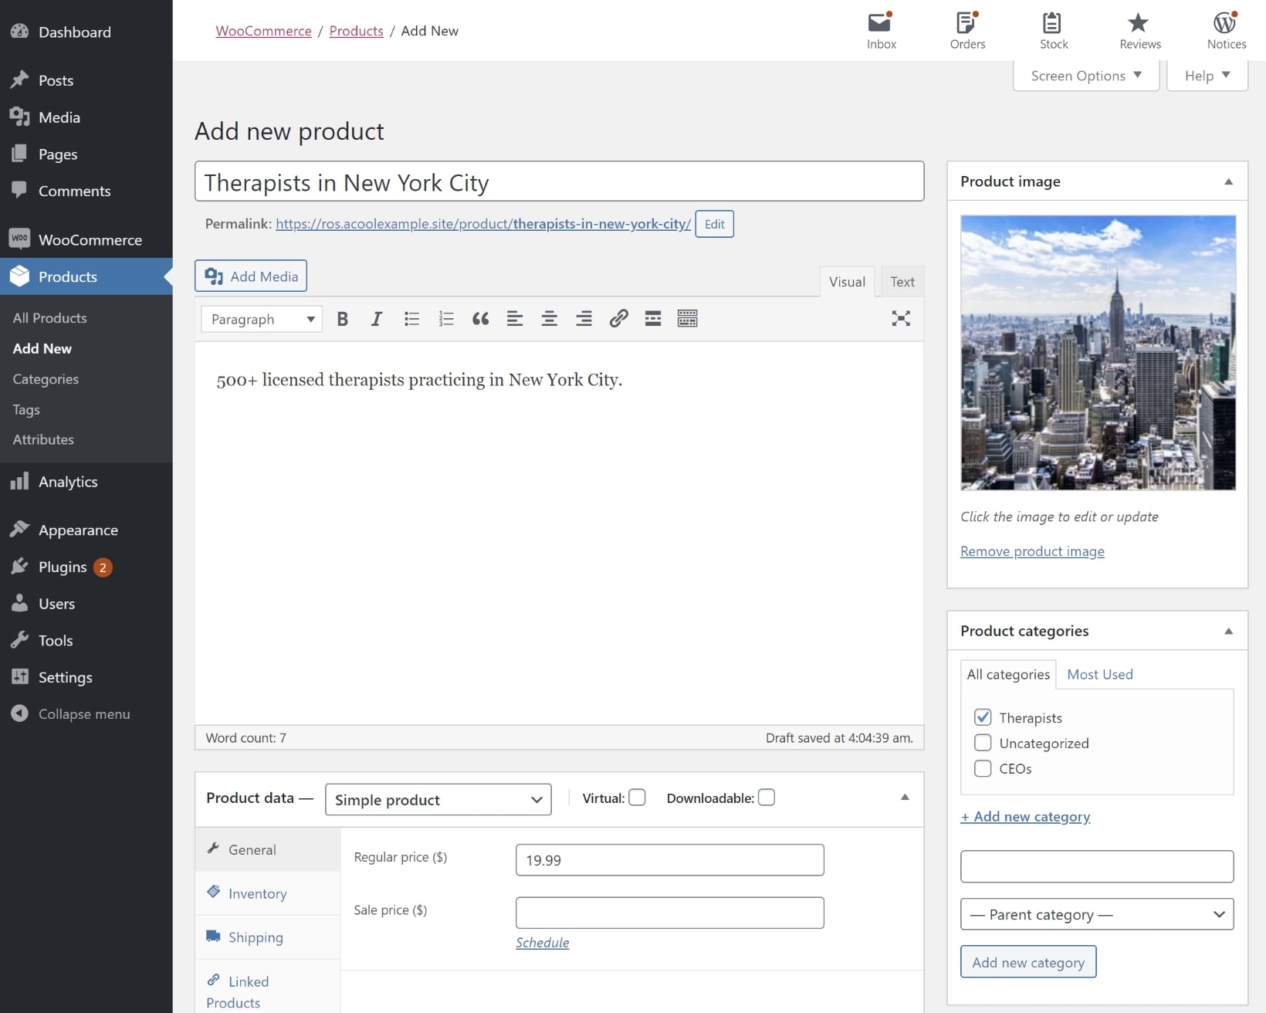Uncheck the Therapists category
This screenshot has width=1266, height=1013.
[x=982, y=717]
